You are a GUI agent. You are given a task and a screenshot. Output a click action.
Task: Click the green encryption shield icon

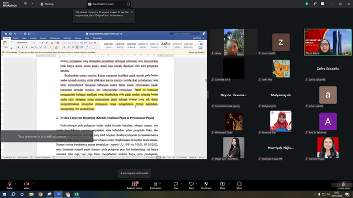coord(307,4)
